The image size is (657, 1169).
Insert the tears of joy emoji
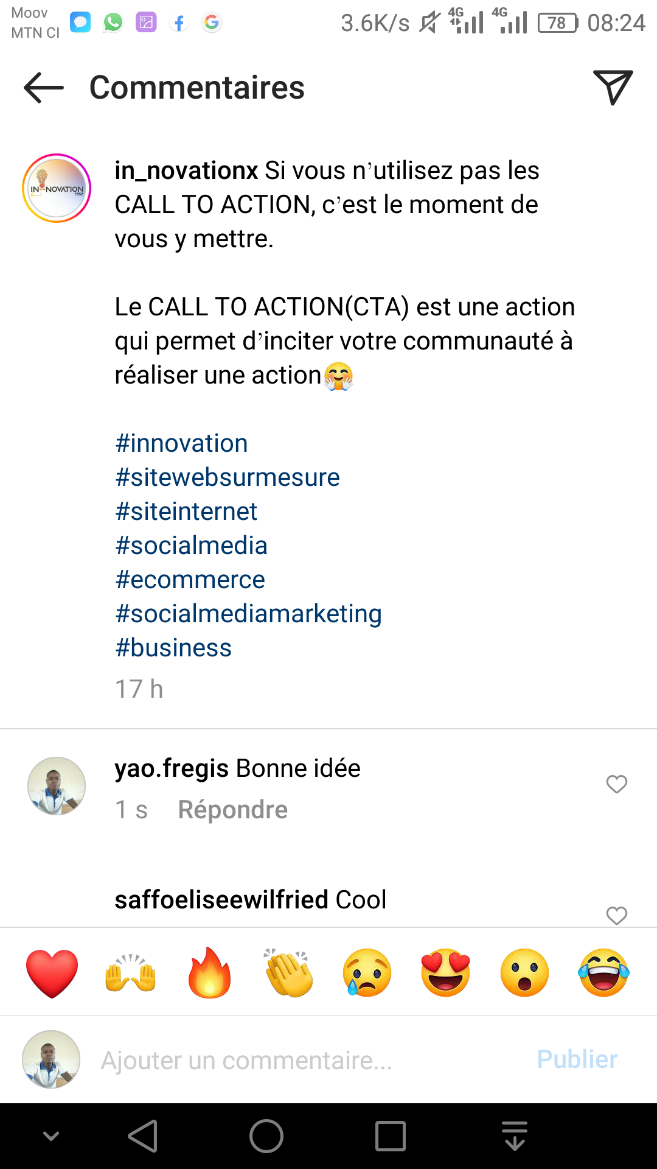coord(603,973)
